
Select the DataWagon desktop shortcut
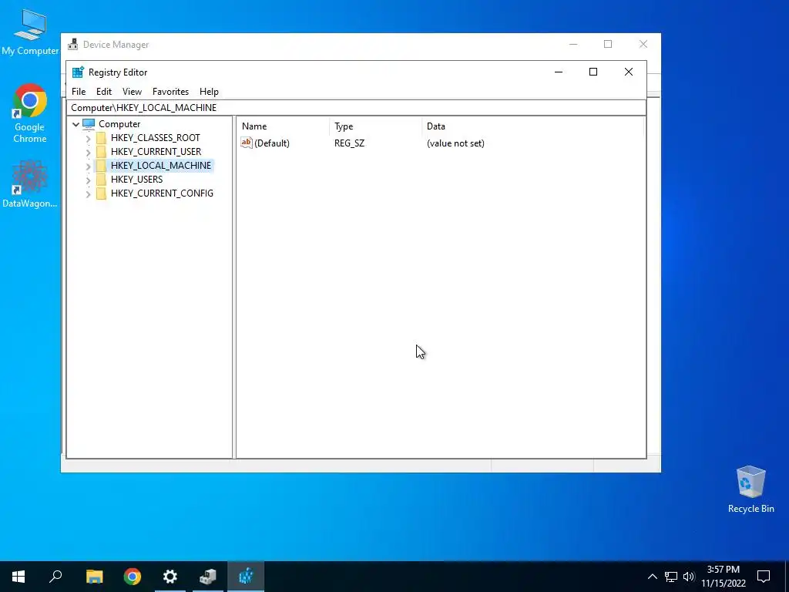point(30,184)
